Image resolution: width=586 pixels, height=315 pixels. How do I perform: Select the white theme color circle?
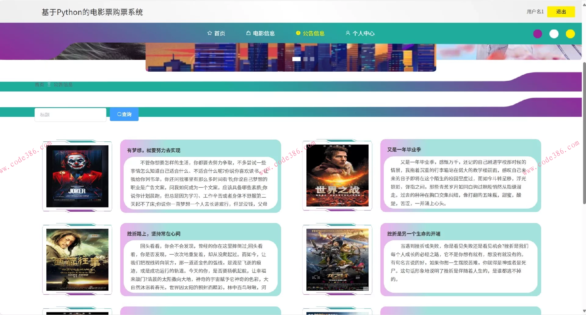click(x=554, y=34)
